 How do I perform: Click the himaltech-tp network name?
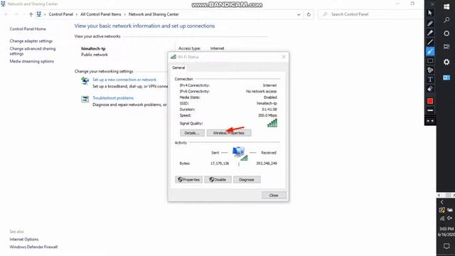pyautogui.click(x=93, y=48)
